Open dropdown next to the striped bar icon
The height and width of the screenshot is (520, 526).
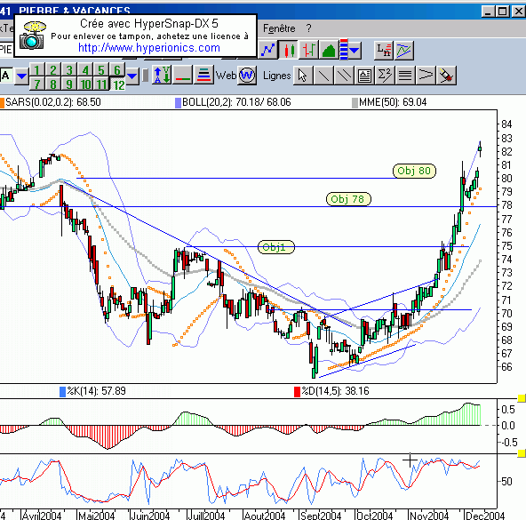pos(355,51)
